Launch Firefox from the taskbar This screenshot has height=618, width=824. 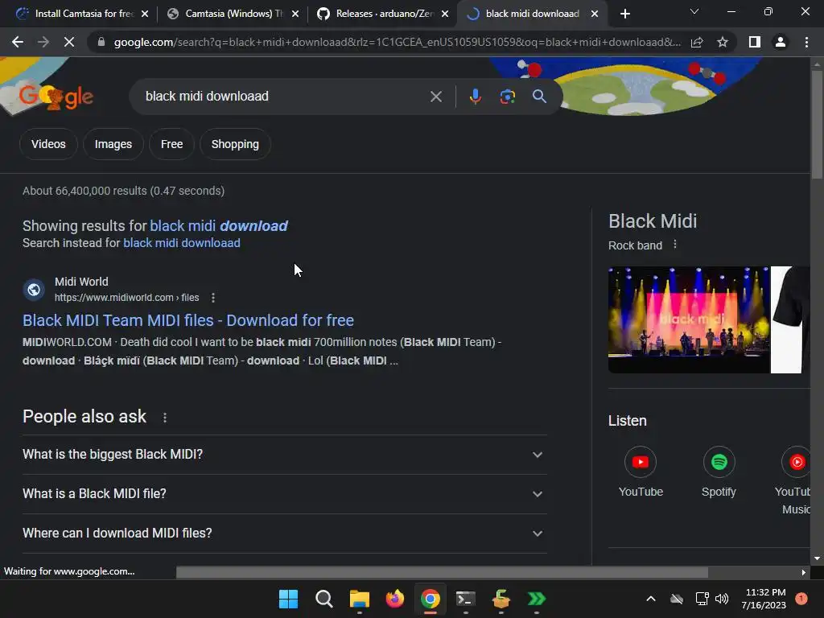394,599
